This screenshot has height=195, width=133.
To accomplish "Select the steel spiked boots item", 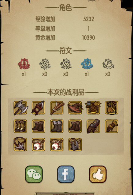I will pos(57,126).
